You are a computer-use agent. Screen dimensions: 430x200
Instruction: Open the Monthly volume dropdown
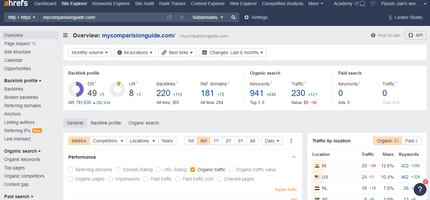click(90, 52)
